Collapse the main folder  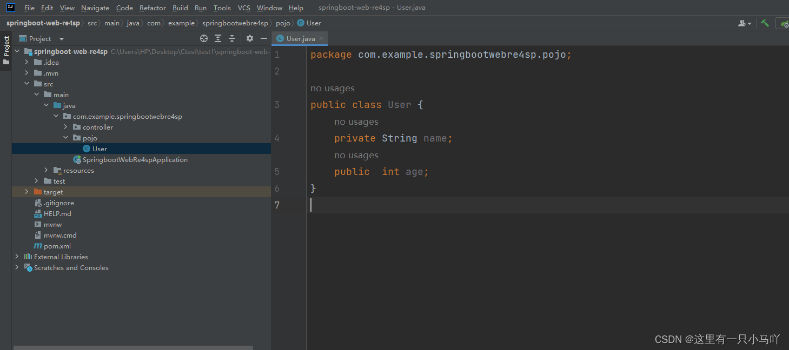36,95
